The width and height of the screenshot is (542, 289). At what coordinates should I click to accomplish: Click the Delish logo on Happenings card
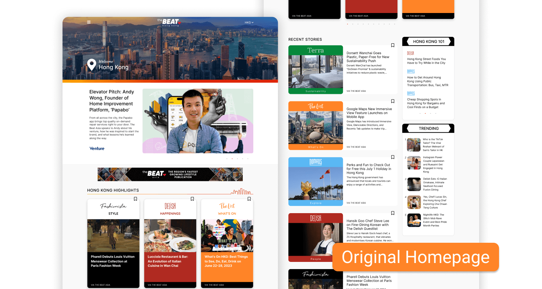click(x=170, y=206)
